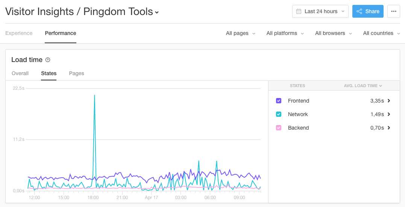Select the Overall load time tab
Image resolution: width=405 pixels, height=207 pixels.
(x=20, y=73)
